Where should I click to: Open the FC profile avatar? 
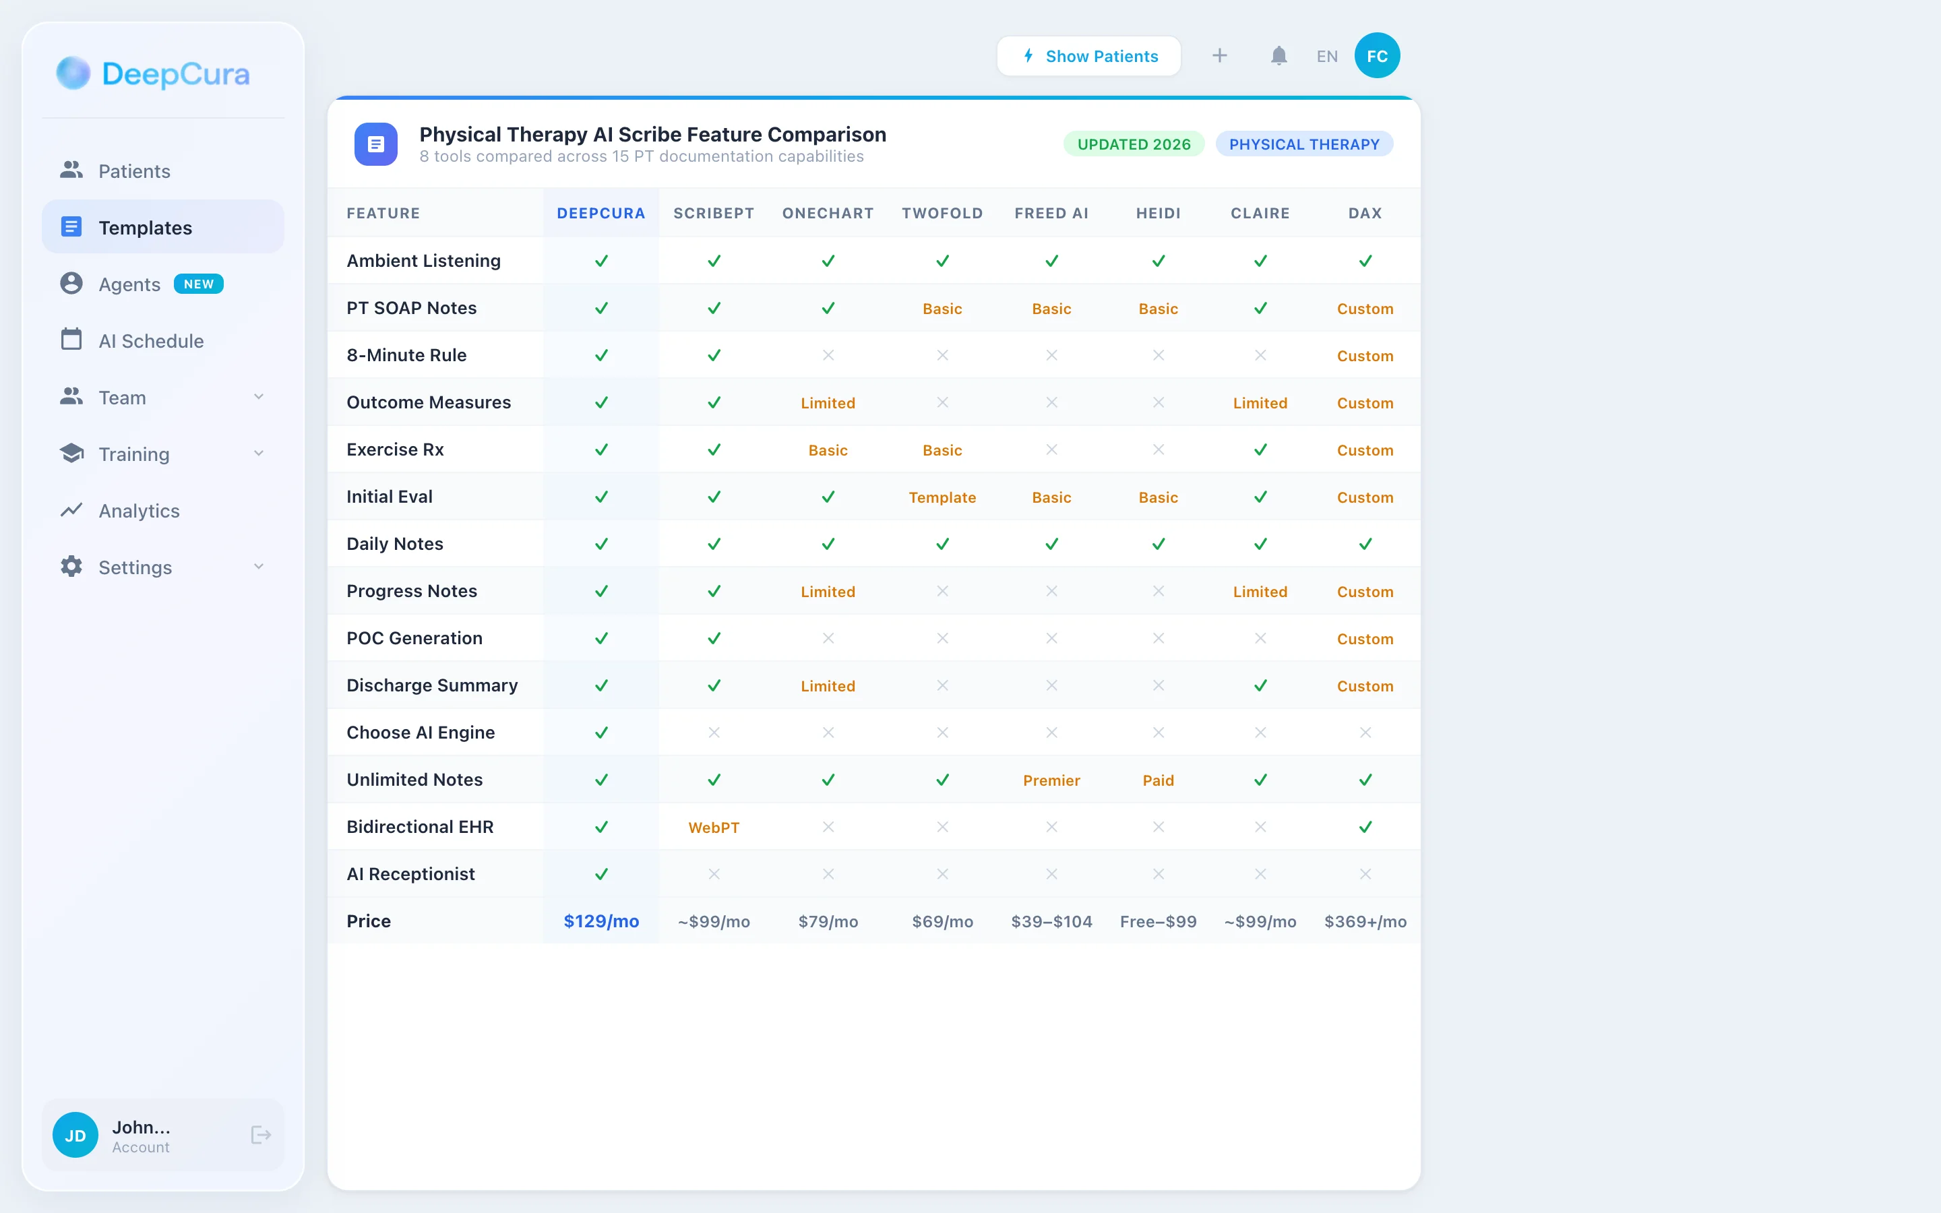[x=1376, y=55]
